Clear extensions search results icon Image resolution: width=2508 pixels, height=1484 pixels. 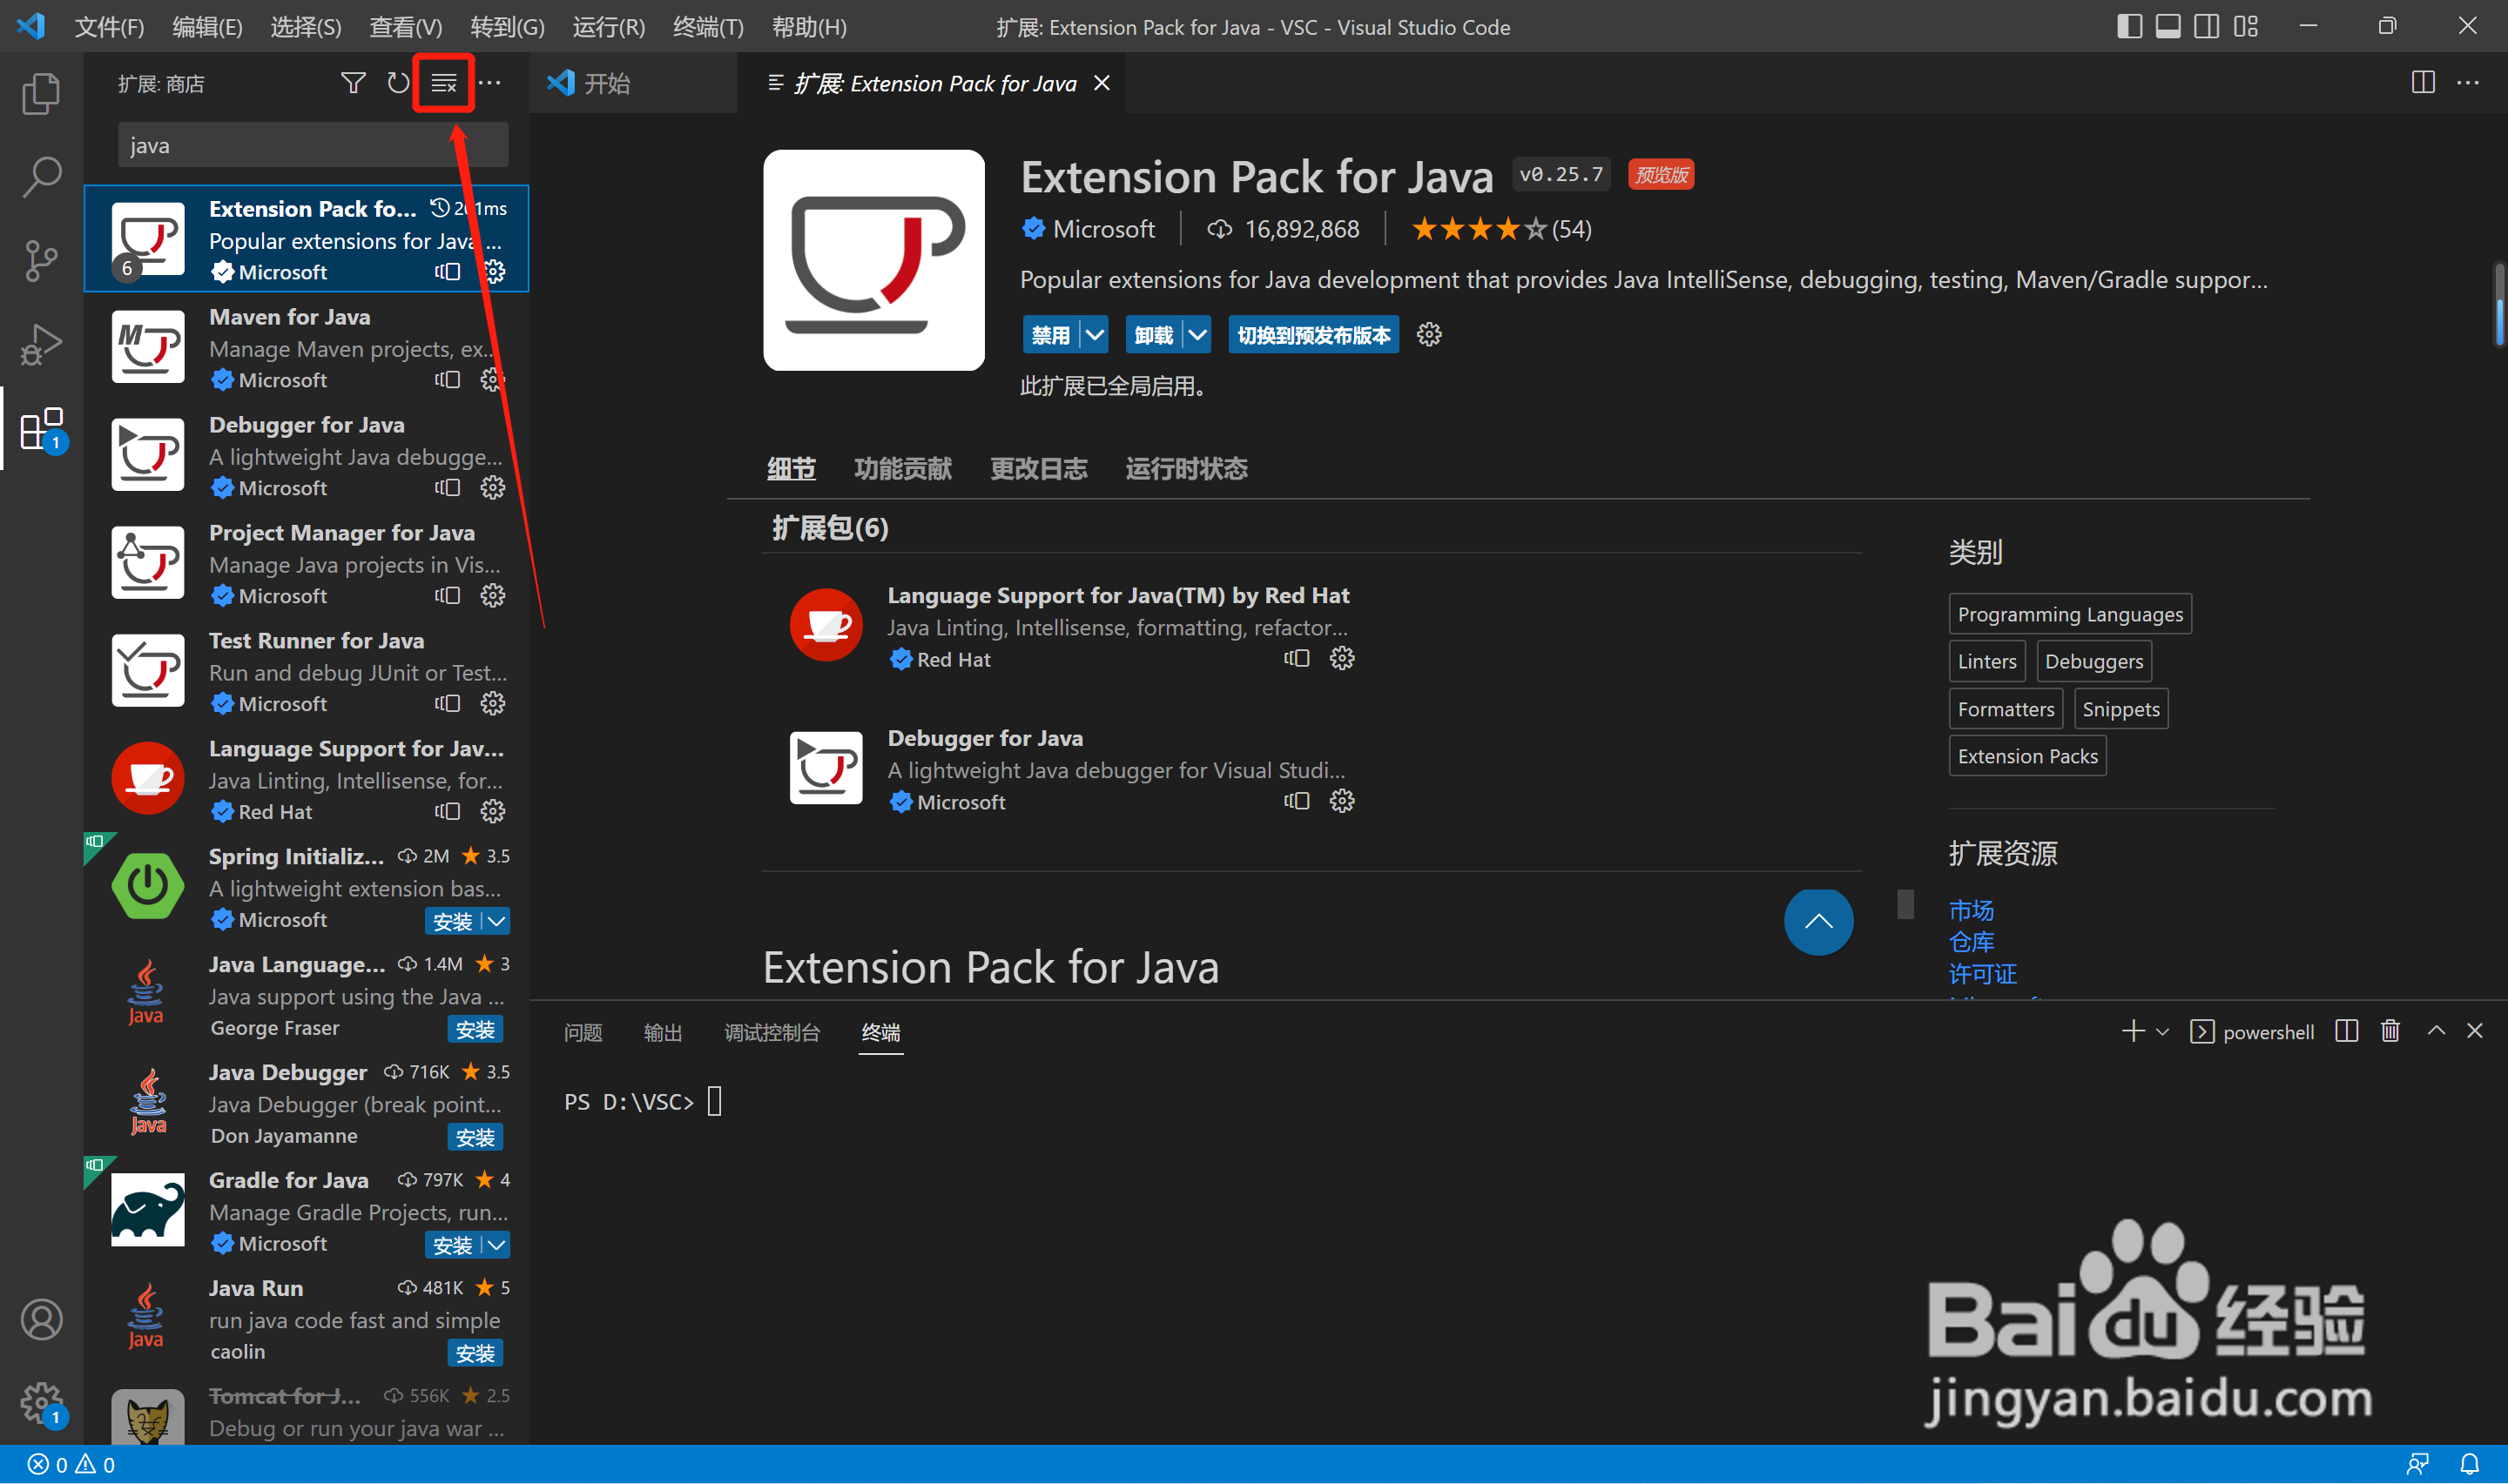click(x=443, y=83)
